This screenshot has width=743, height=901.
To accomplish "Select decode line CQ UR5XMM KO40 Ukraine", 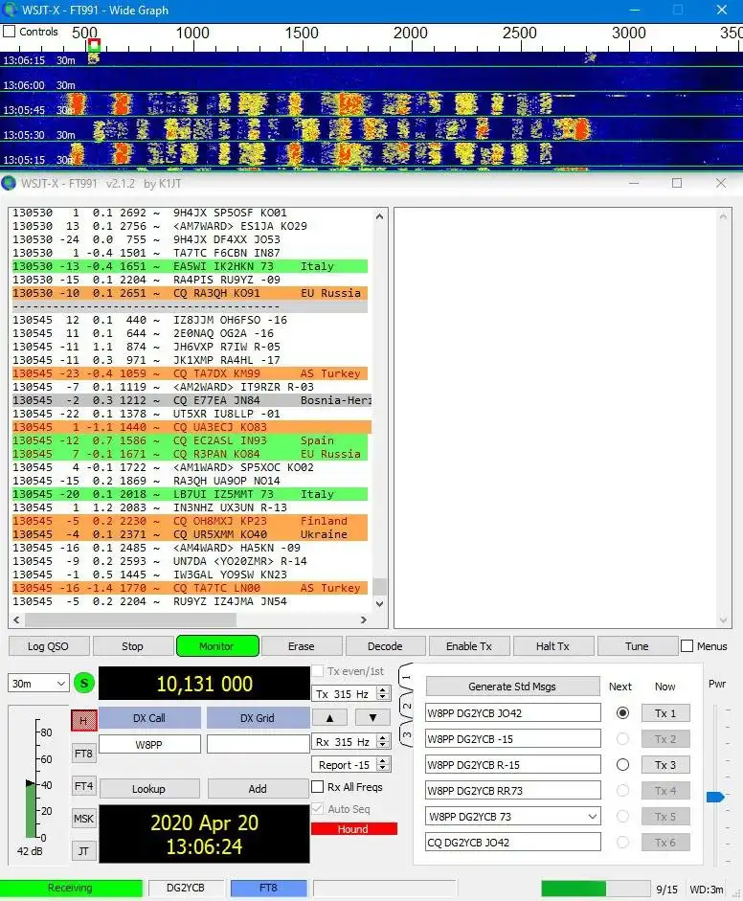I will (x=190, y=534).
